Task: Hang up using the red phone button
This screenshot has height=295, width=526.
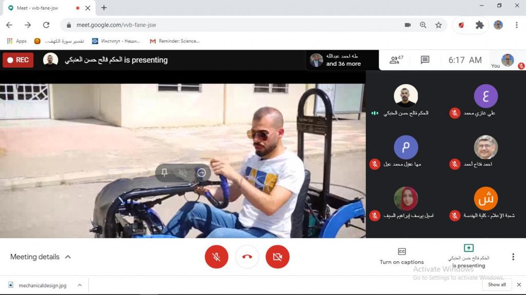Action: point(247,257)
